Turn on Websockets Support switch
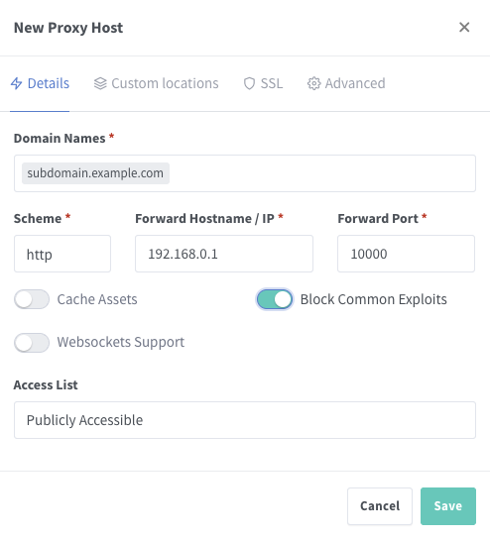The width and height of the screenshot is (490, 540). (x=32, y=342)
